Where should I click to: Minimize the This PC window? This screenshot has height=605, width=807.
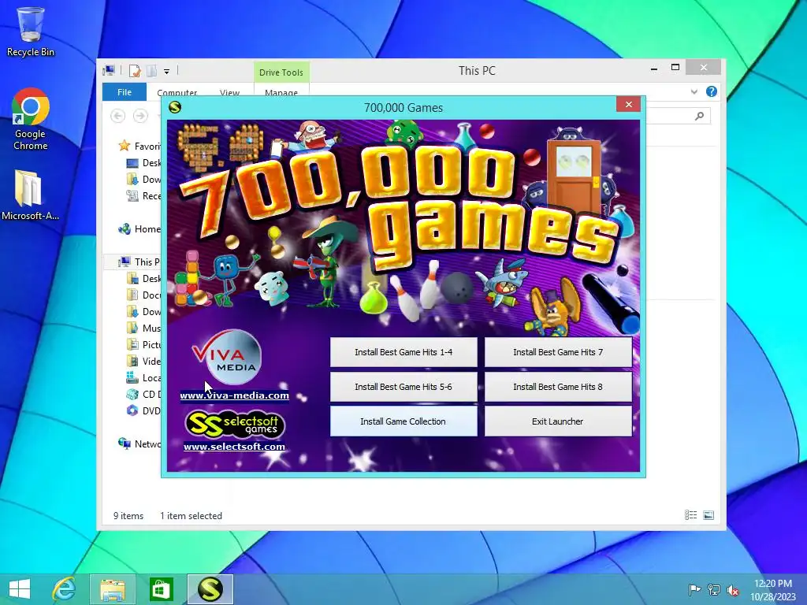point(653,68)
